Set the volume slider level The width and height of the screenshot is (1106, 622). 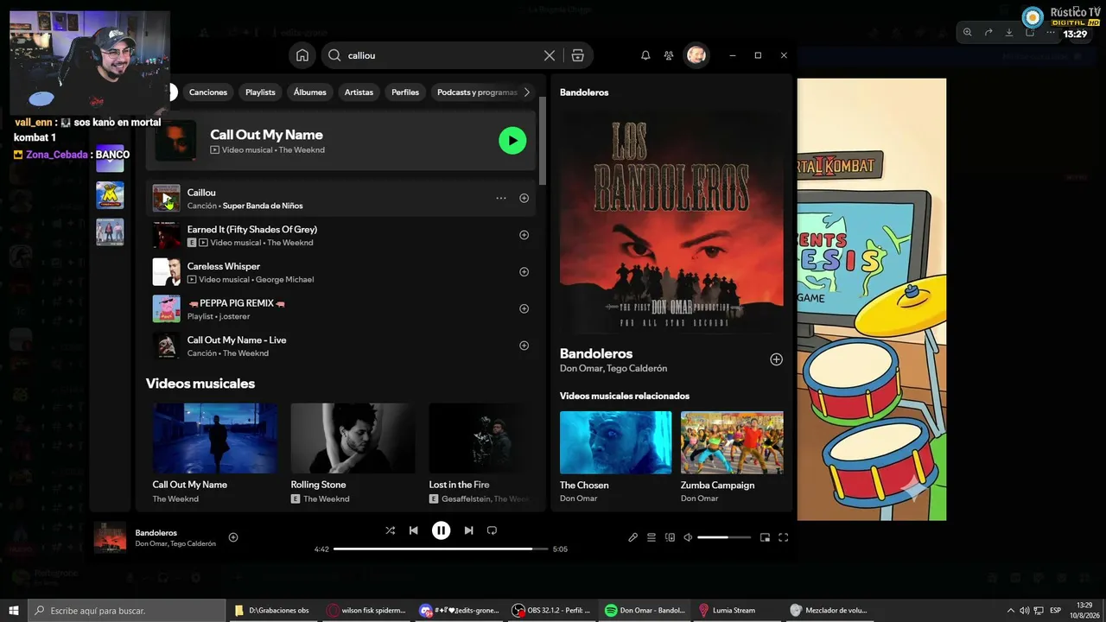(x=724, y=537)
